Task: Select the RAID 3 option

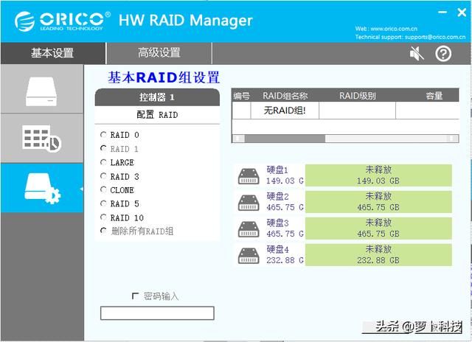Action: pyautogui.click(x=103, y=176)
